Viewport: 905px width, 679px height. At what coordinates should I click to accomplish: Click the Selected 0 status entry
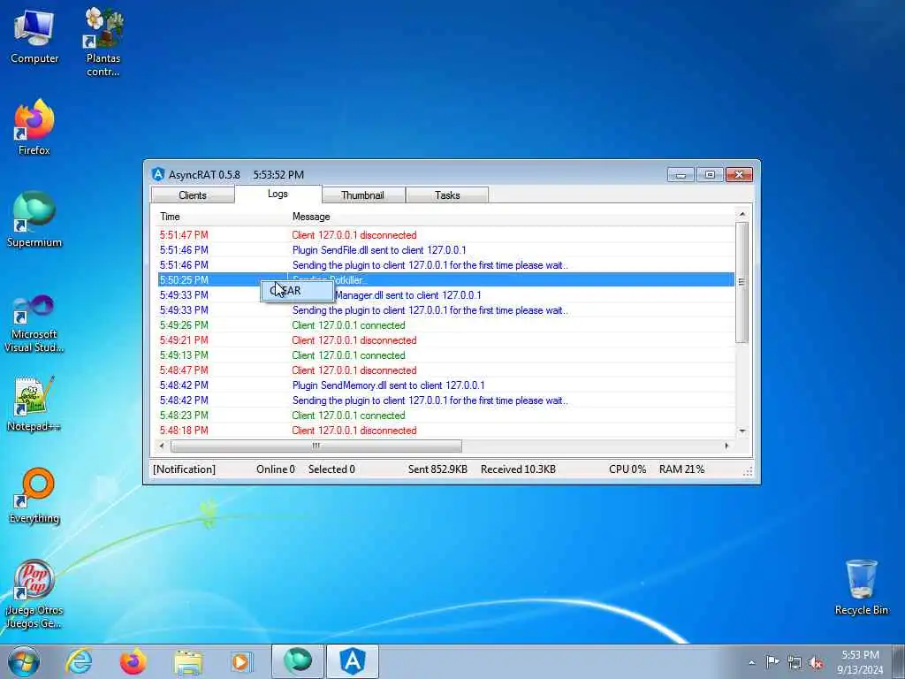[331, 469]
